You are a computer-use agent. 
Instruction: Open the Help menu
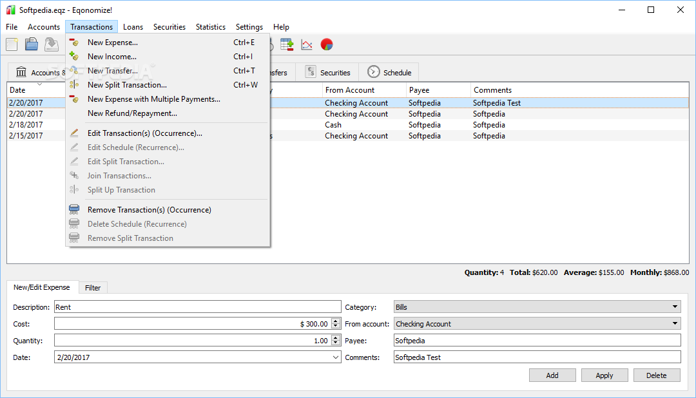click(281, 27)
